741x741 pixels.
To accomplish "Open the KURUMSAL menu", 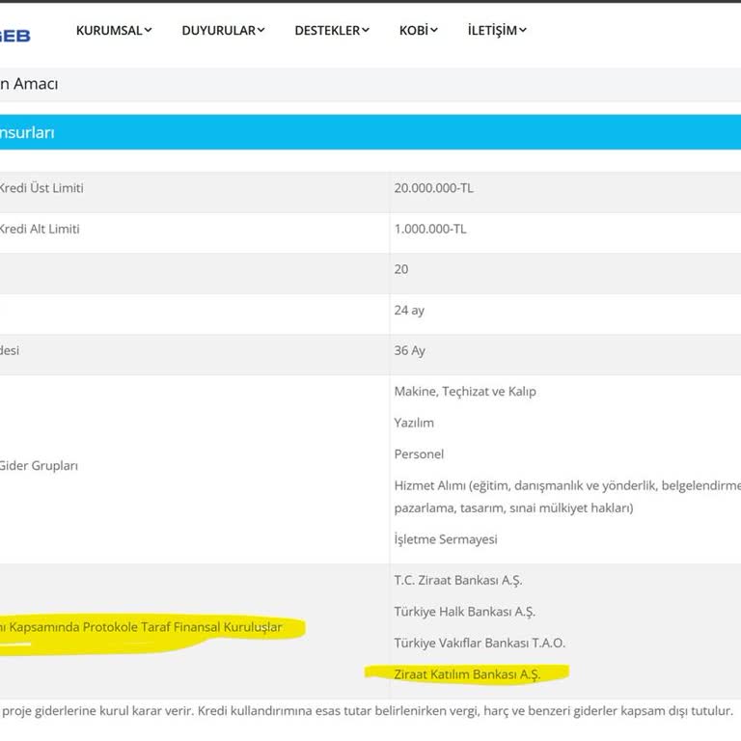I will tap(114, 30).
